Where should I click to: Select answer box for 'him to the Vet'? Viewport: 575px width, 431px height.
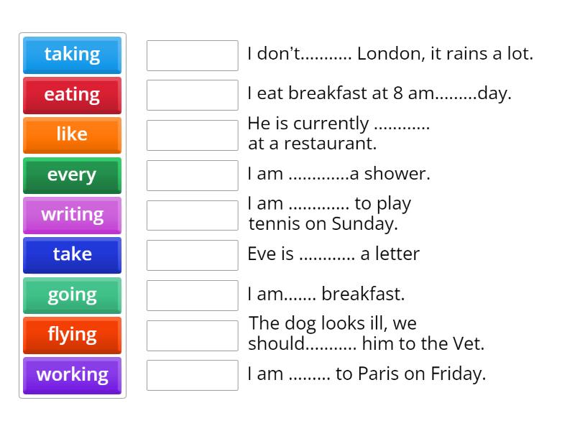[192, 335]
